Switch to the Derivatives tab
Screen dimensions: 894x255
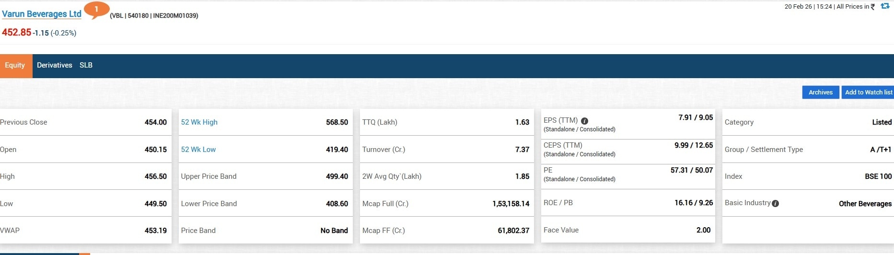pos(55,66)
